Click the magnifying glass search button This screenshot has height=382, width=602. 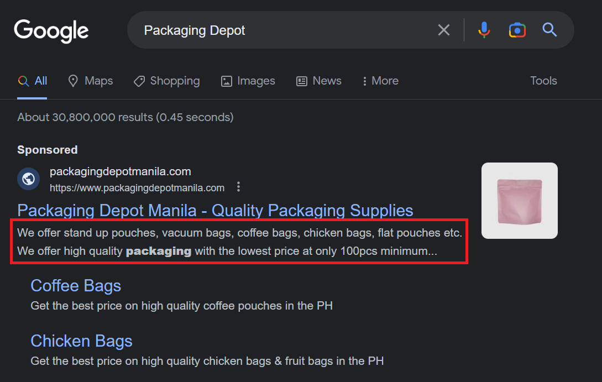point(549,29)
